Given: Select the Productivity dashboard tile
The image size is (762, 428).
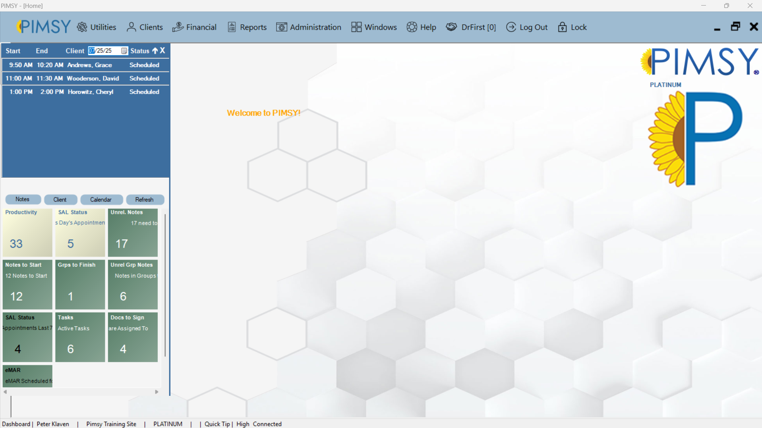Looking at the screenshot, I should pyautogui.click(x=27, y=233).
